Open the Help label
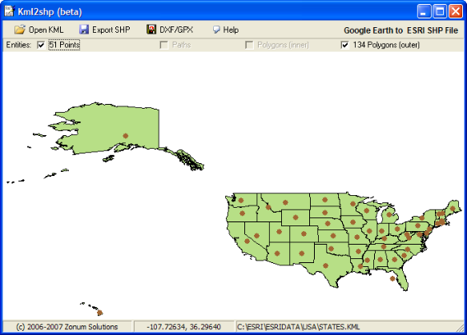This screenshot has height=335, width=467. (x=231, y=30)
